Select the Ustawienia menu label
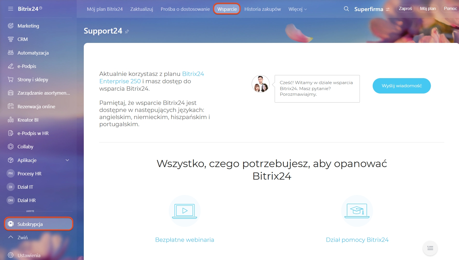 click(x=29, y=255)
